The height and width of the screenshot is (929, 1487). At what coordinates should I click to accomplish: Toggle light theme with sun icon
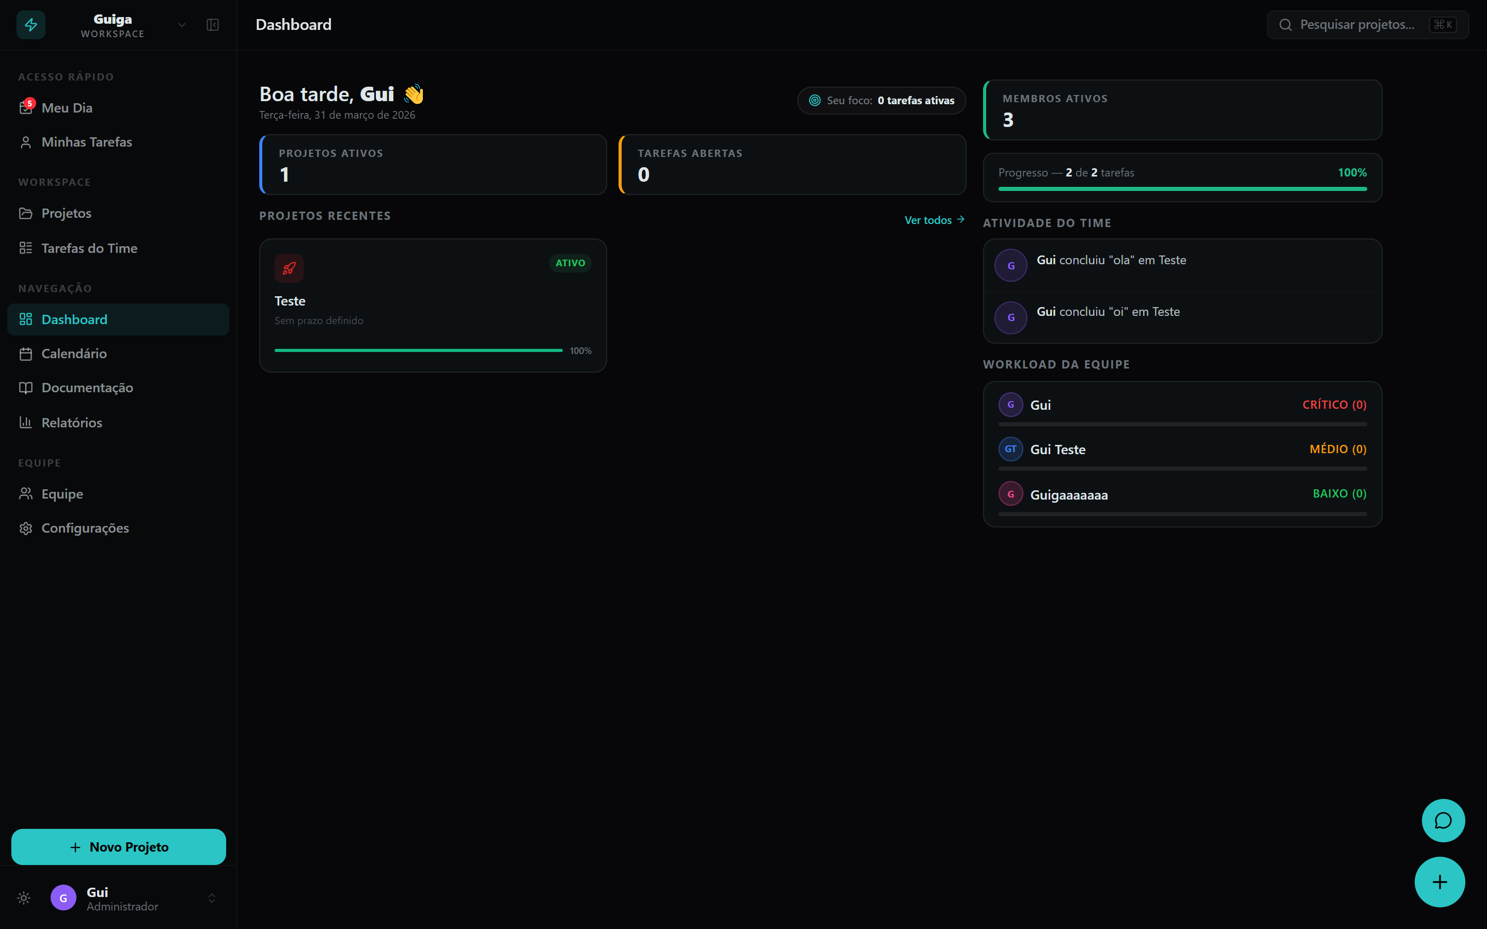pyautogui.click(x=24, y=898)
